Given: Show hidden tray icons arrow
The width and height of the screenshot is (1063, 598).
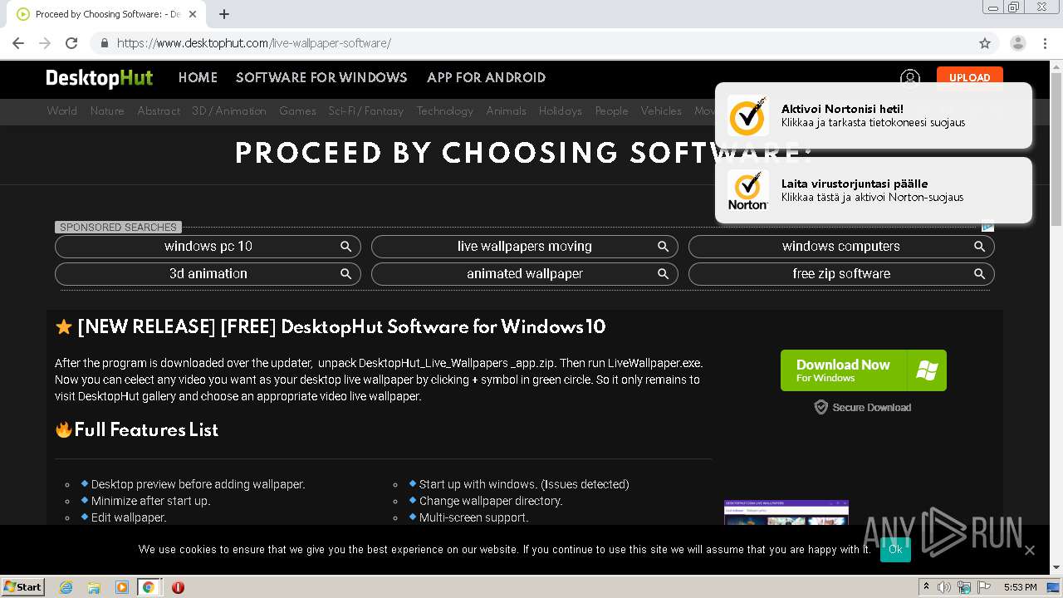Looking at the screenshot, I should point(926,587).
